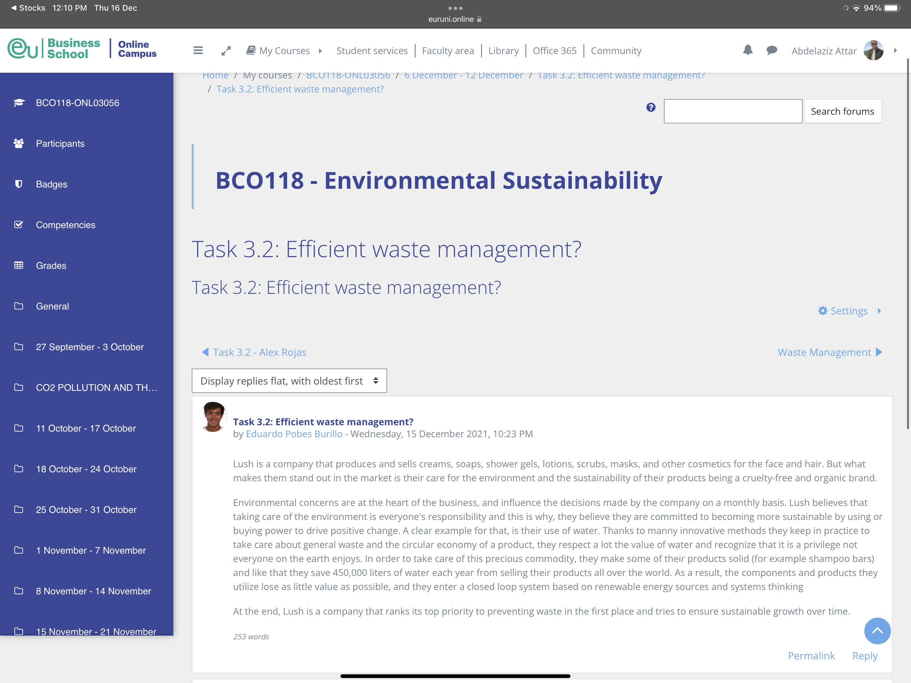Open the Library menu item
The width and height of the screenshot is (911, 683).
[x=503, y=51]
